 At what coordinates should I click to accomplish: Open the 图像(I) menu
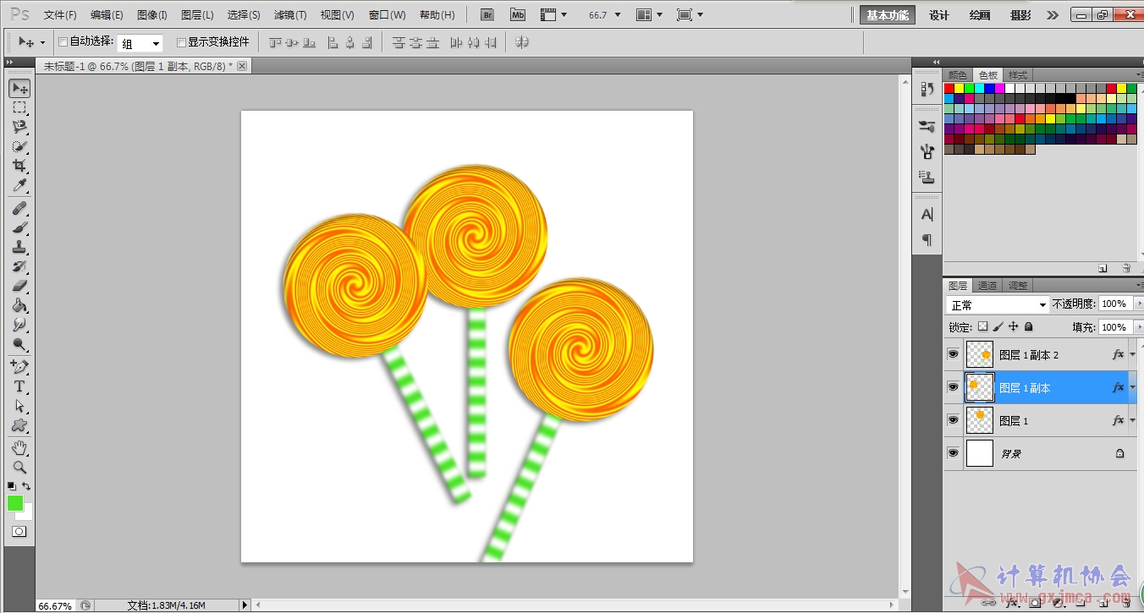pos(152,15)
